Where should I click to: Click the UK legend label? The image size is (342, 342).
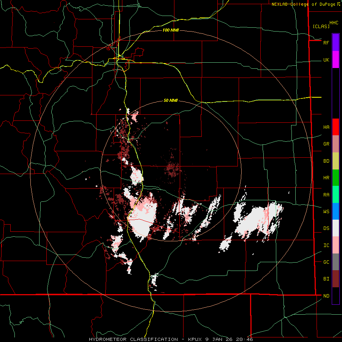(x=326, y=60)
